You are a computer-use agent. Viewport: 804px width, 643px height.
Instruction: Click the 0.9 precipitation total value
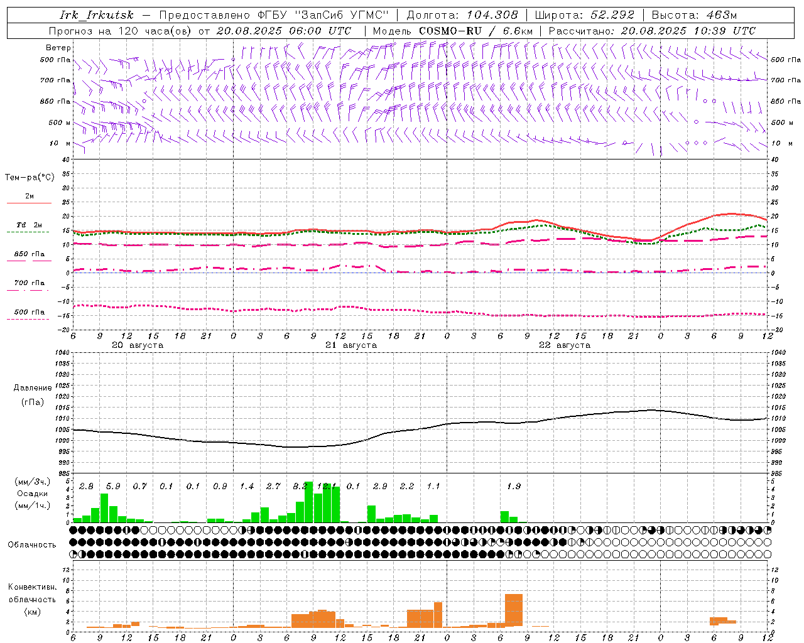coord(220,487)
